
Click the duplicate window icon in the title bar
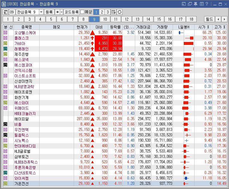pos(190,4)
